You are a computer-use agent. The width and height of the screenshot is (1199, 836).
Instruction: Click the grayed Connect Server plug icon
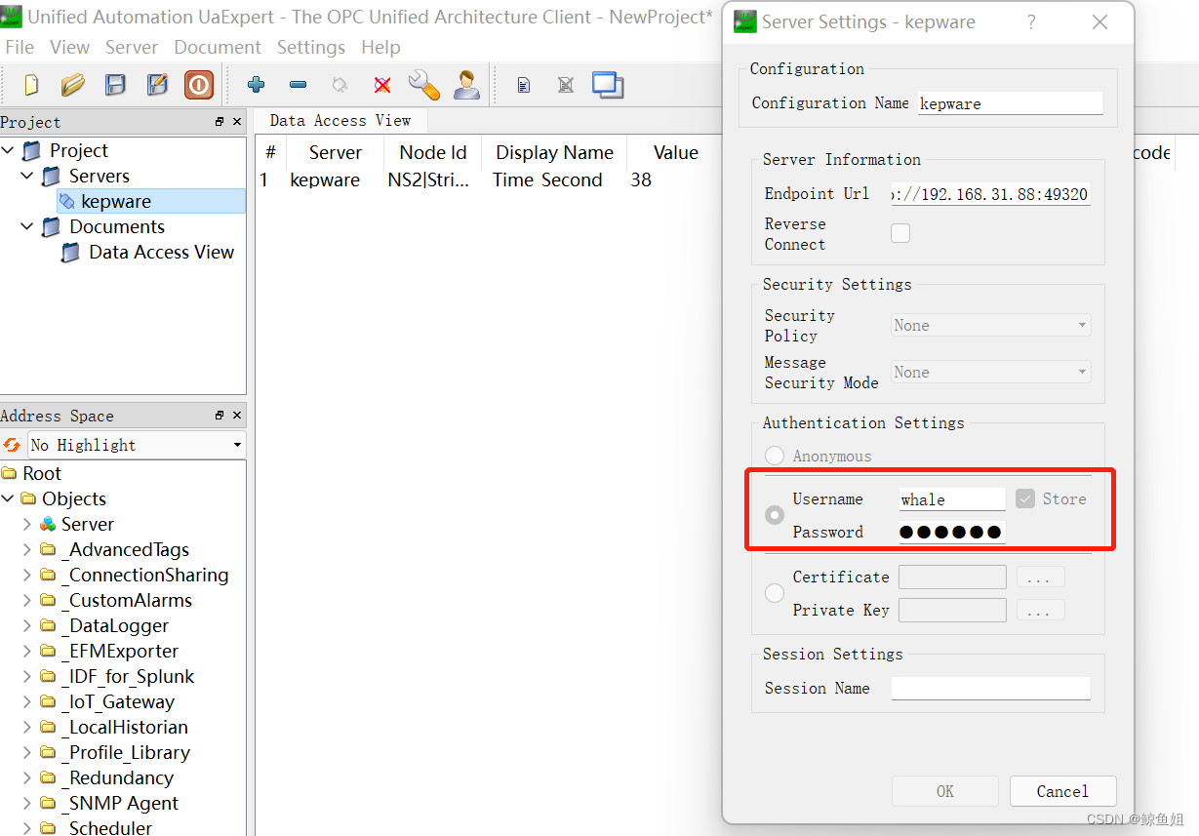(x=340, y=85)
